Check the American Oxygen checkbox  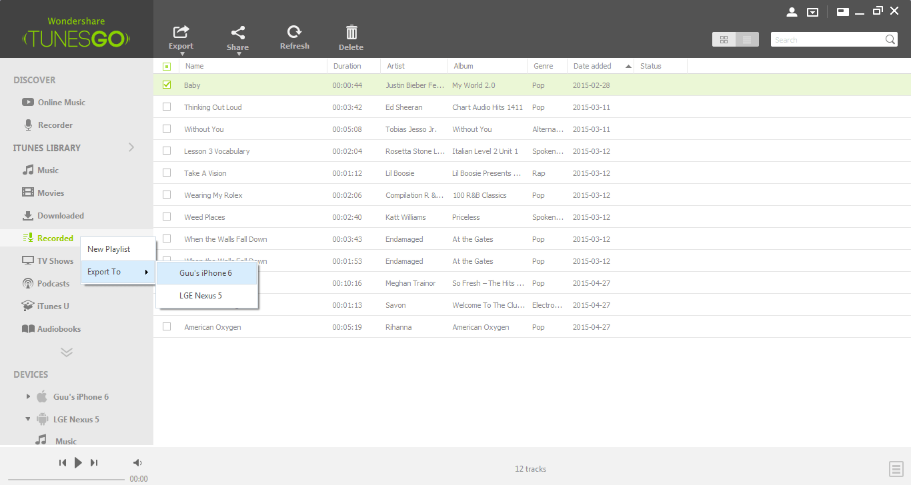[167, 326]
